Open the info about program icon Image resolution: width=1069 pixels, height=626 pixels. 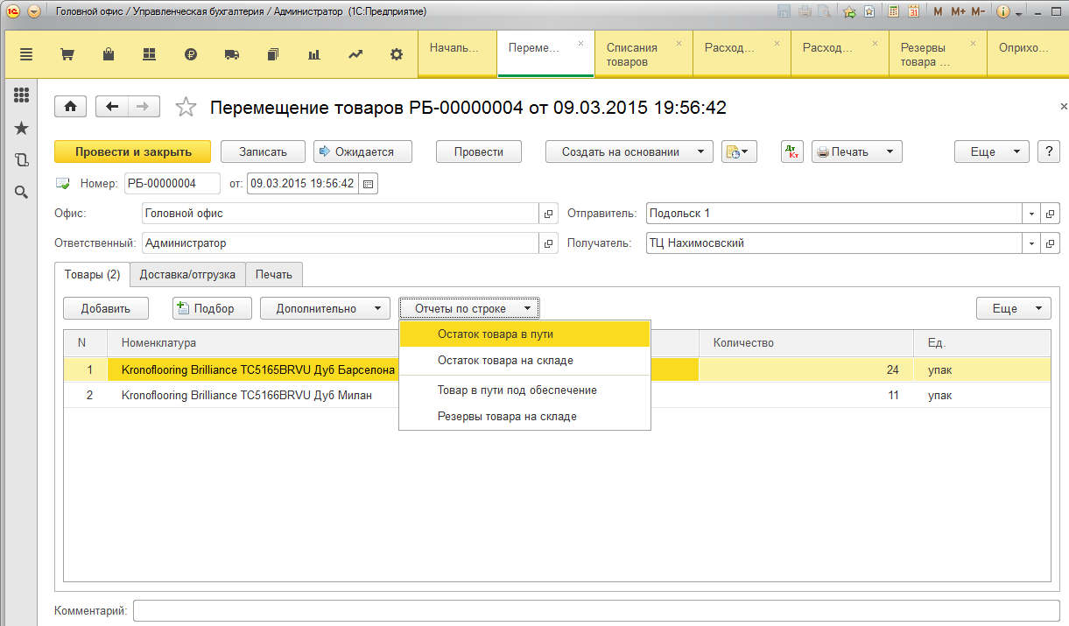pos(1003,12)
